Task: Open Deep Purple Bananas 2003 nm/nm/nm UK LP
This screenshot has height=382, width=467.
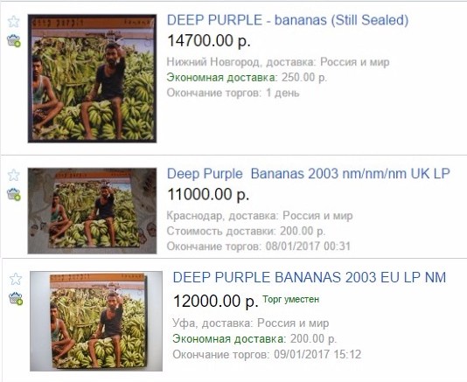Action: click(308, 174)
